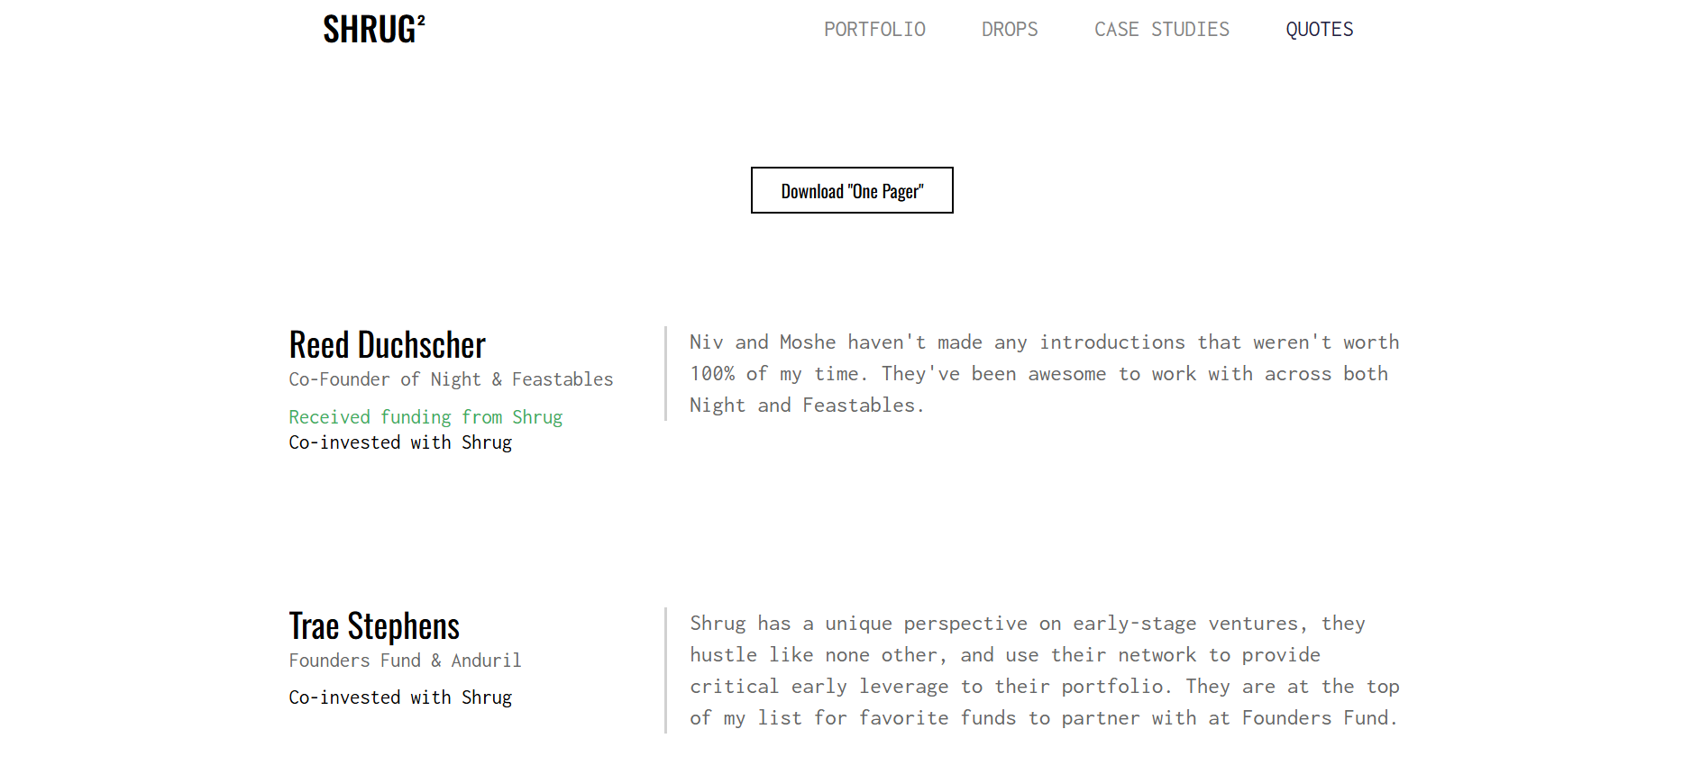1701x784 pixels.
Task: Download the "One Pager" document
Action: (852, 190)
